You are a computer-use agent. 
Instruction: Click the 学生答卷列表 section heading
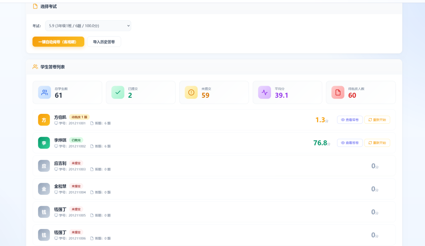[53, 67]
